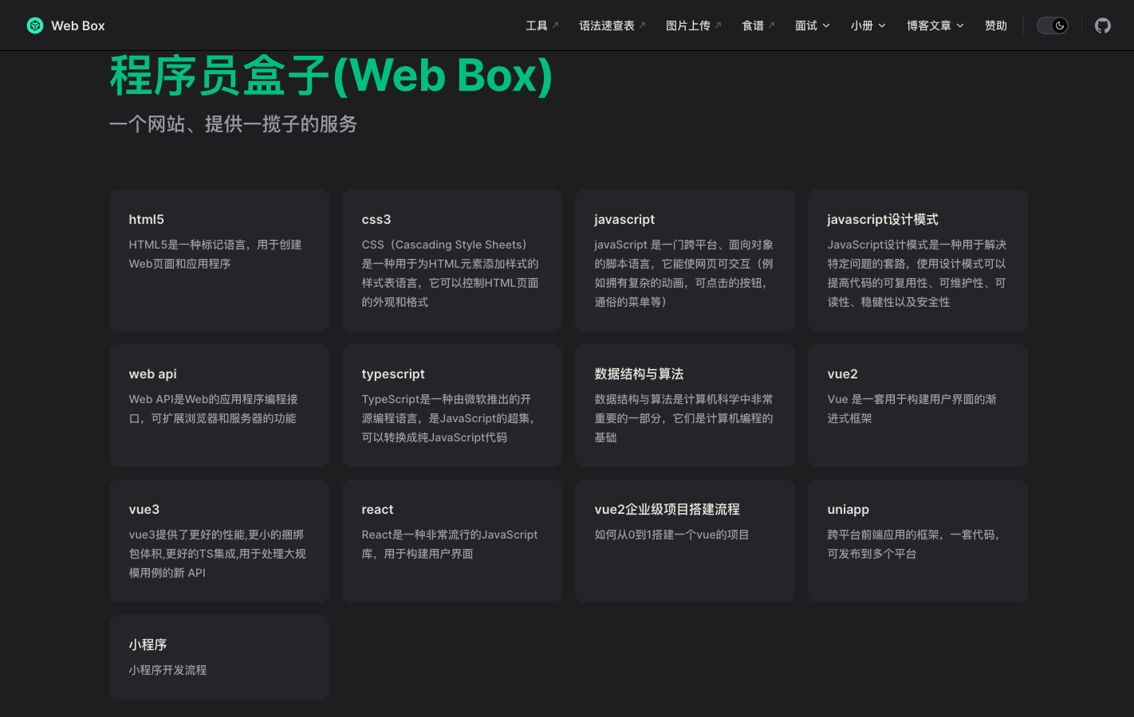Image resolution: width=1134 pixels, height=717 pixels.
Task: Open the react card
Action: click(x=452, y=540)
